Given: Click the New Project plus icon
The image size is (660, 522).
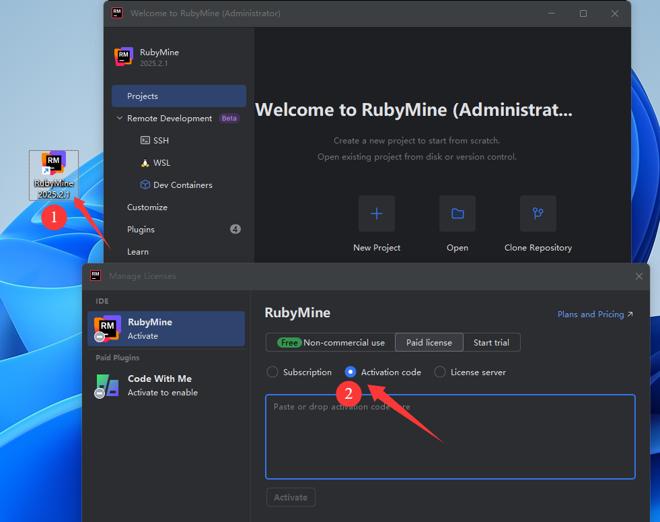Looking at the screenshot, I should click(376, 214).
